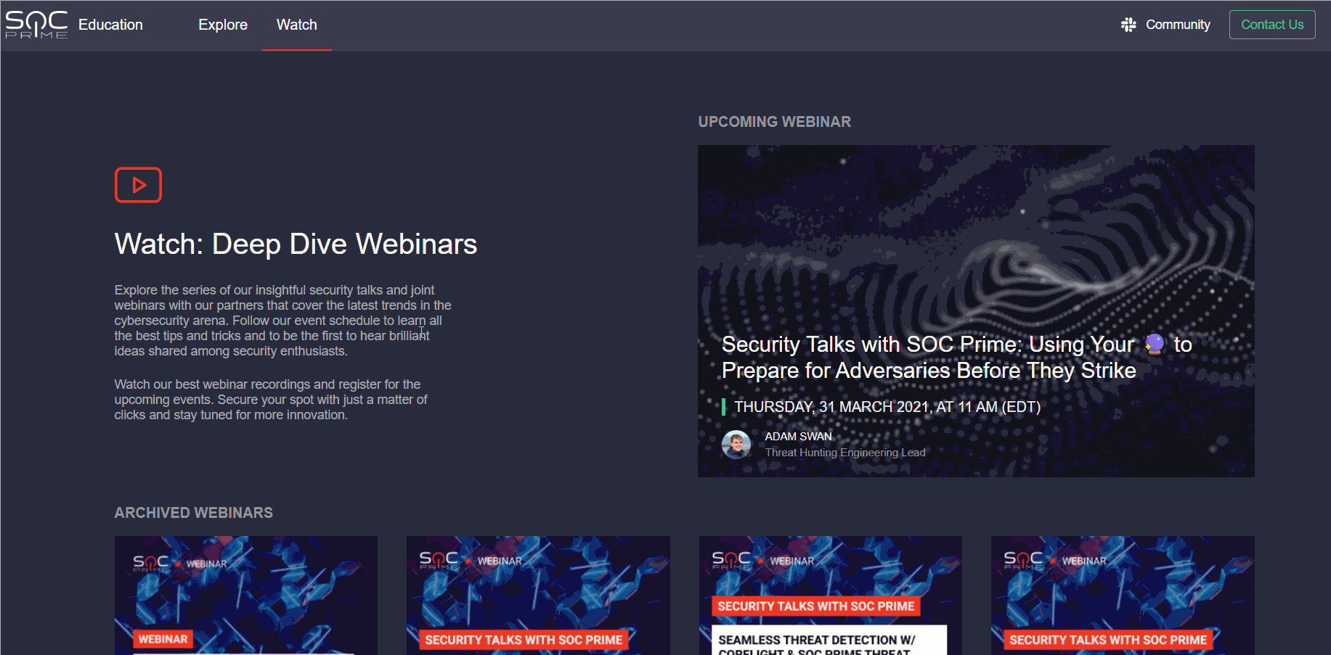Click the SOC Prime logo
The width and height of the screenshot is (1331, 655).
36,25
